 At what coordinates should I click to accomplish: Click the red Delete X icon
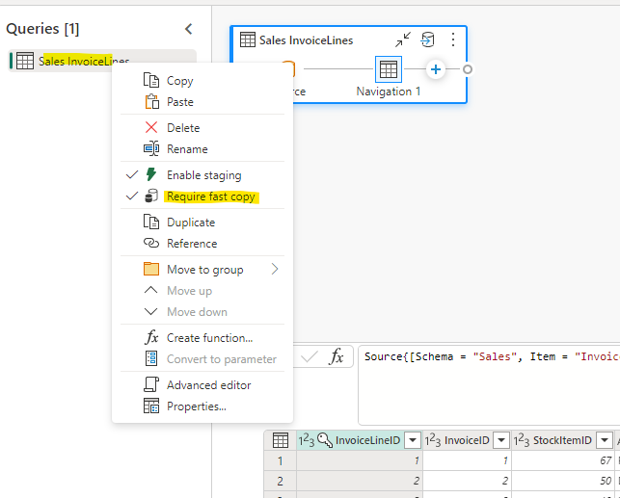151,127
